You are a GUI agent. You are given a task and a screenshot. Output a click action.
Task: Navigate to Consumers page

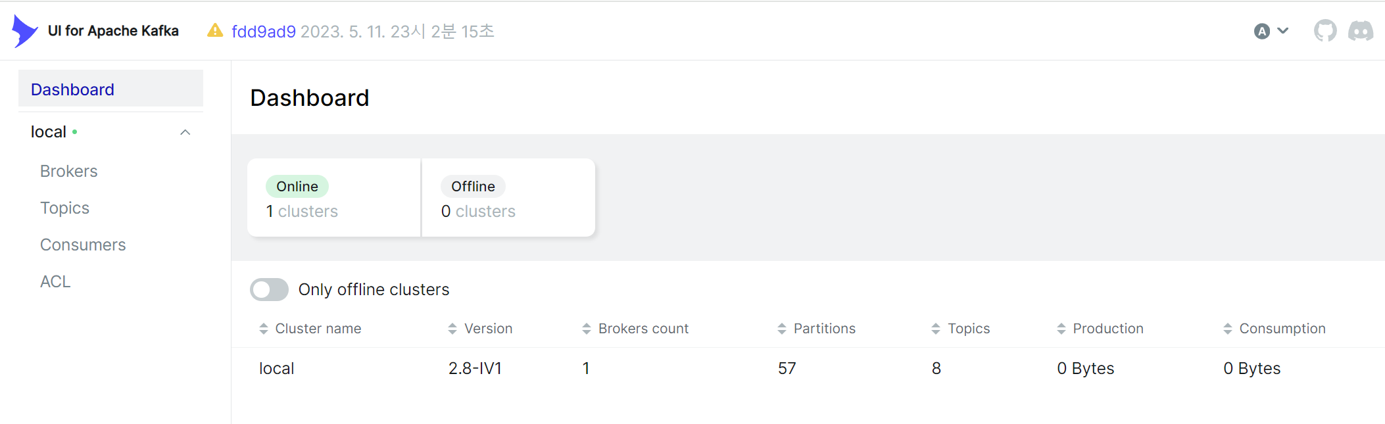[83, 245]
